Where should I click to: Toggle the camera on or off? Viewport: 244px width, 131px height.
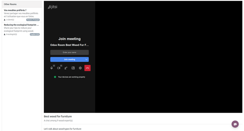click(x=59, y=68)
